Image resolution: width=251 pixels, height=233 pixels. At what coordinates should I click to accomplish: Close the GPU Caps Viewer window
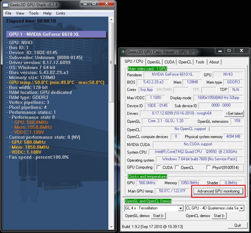point(241,51)
